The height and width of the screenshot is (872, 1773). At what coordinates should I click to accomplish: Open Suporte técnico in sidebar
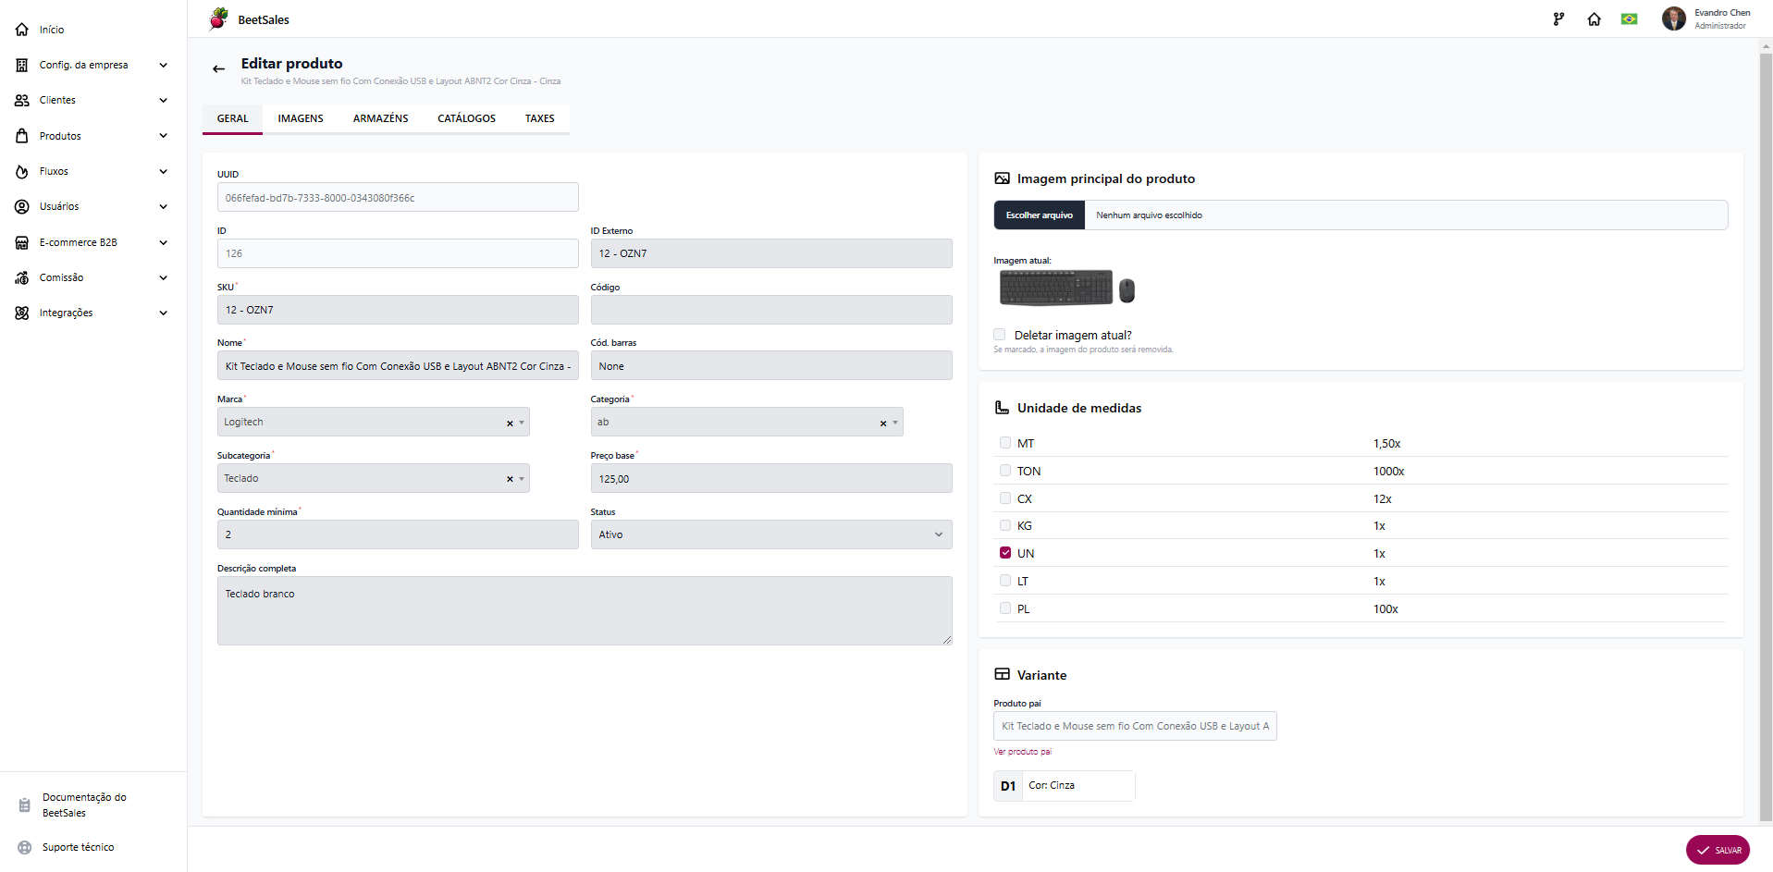tap(78, 847)
